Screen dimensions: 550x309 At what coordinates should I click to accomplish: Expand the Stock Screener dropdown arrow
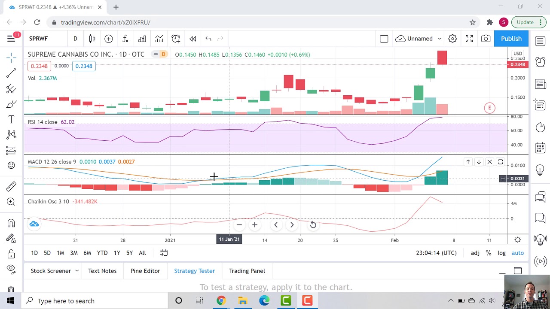point(77,271)
